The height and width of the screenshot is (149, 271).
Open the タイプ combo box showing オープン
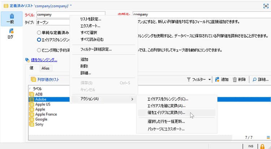(x=53, y=22)
